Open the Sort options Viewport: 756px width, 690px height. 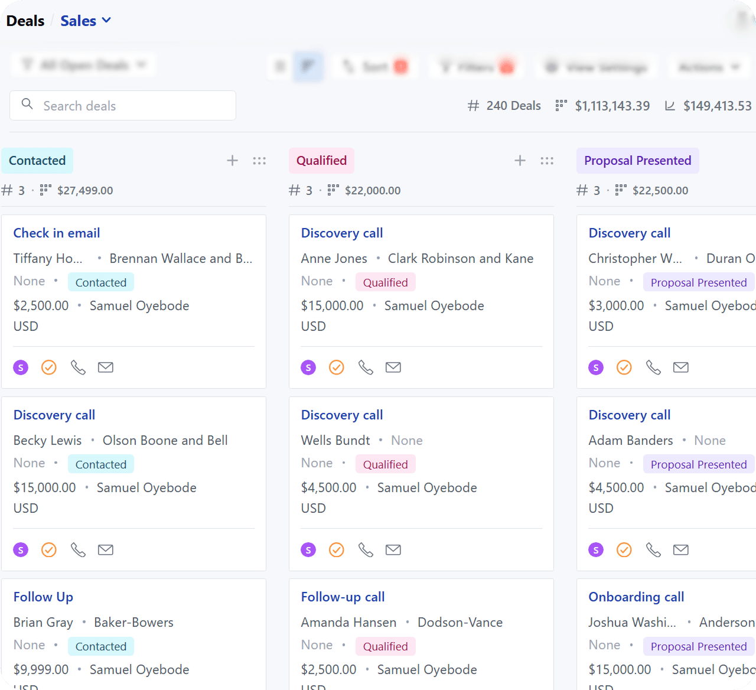click(375, 67)
